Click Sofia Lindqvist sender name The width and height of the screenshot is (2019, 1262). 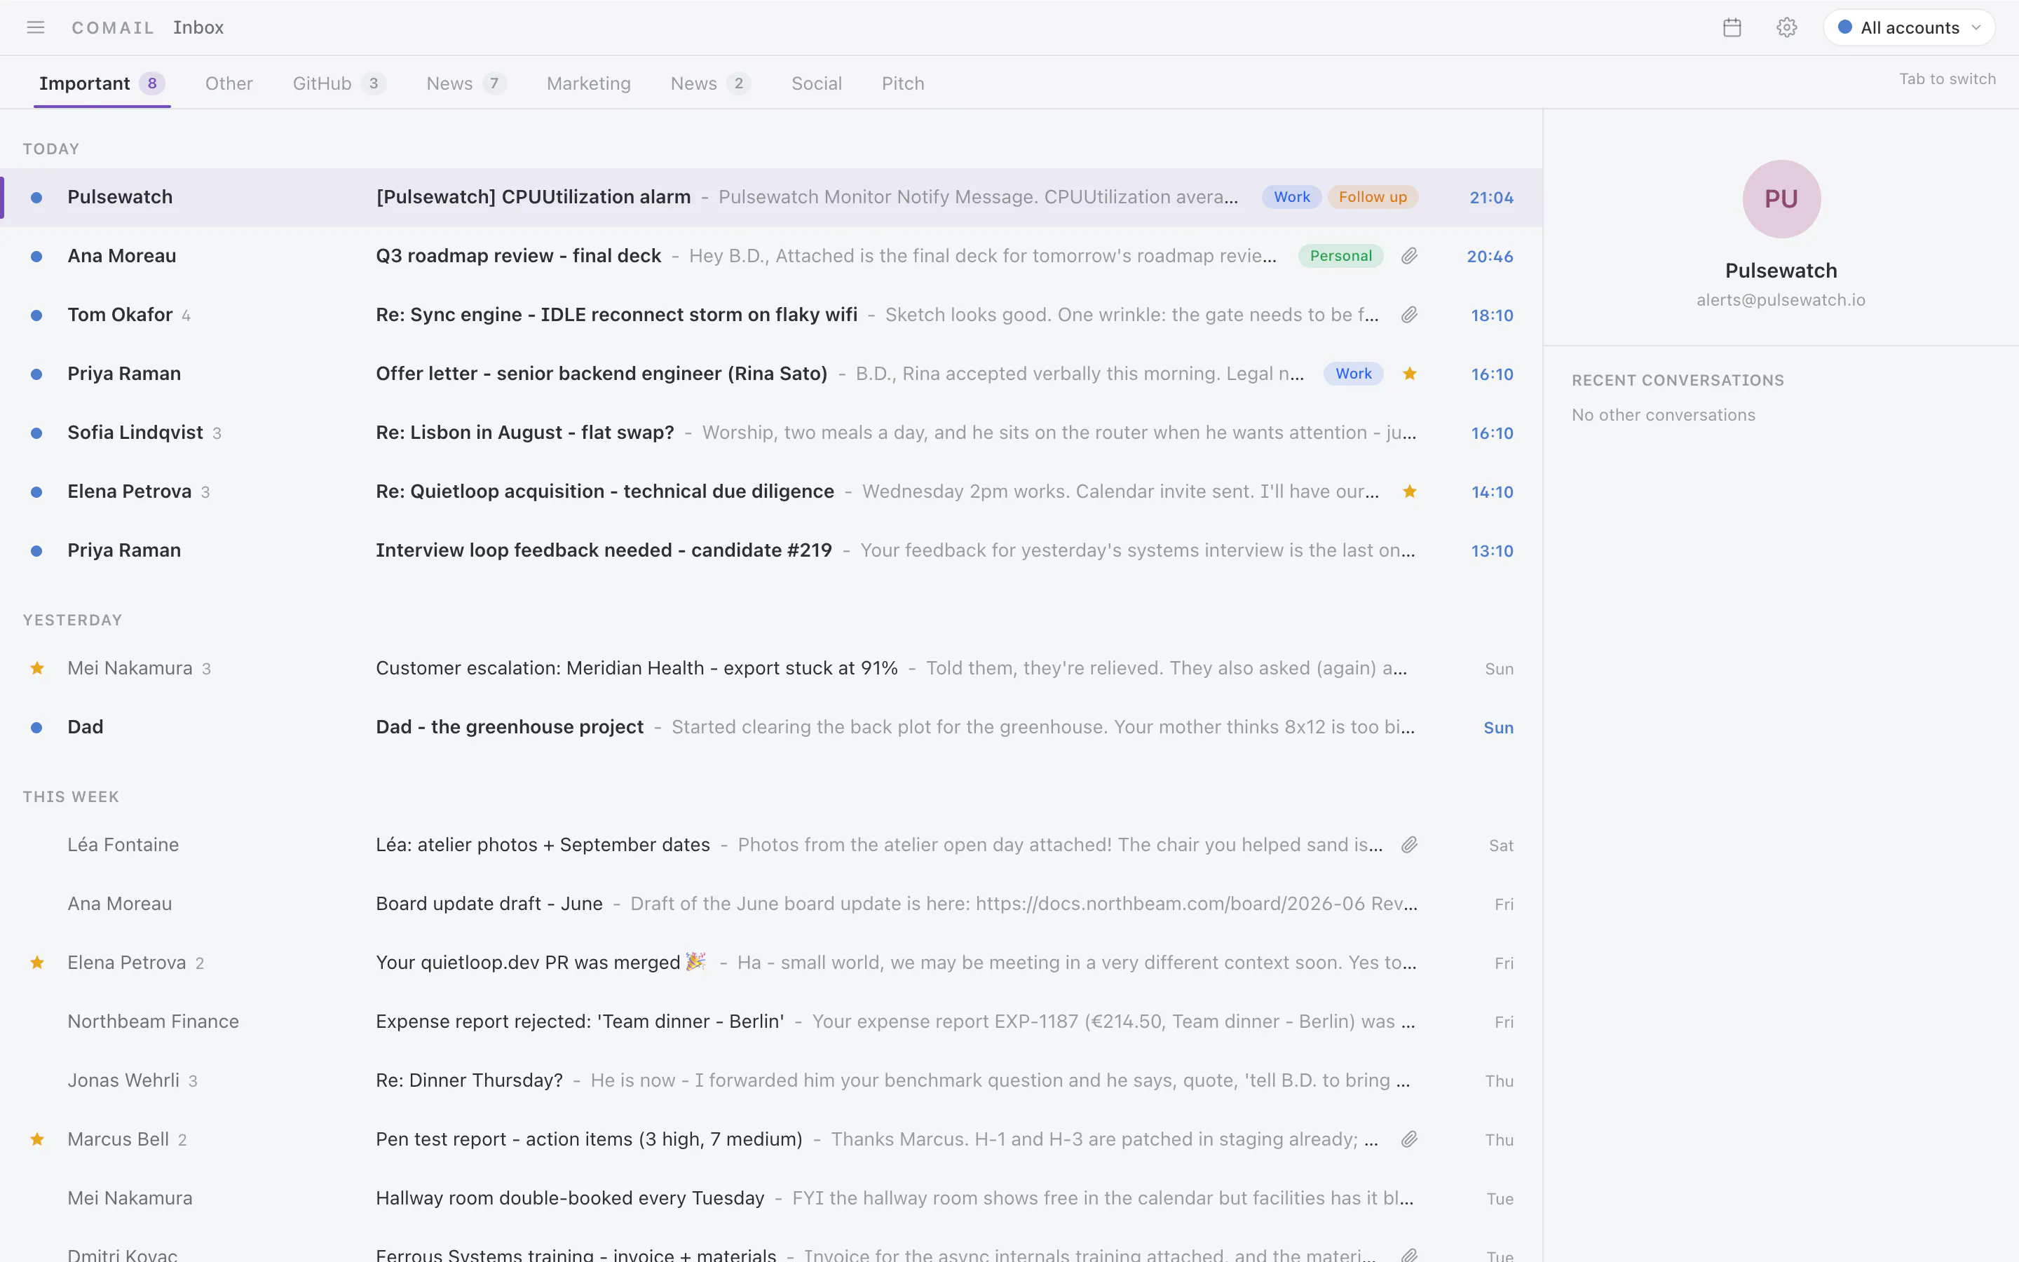click(135, 433)
